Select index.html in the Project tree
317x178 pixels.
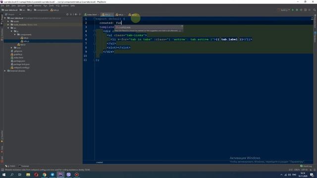[17, 58]
